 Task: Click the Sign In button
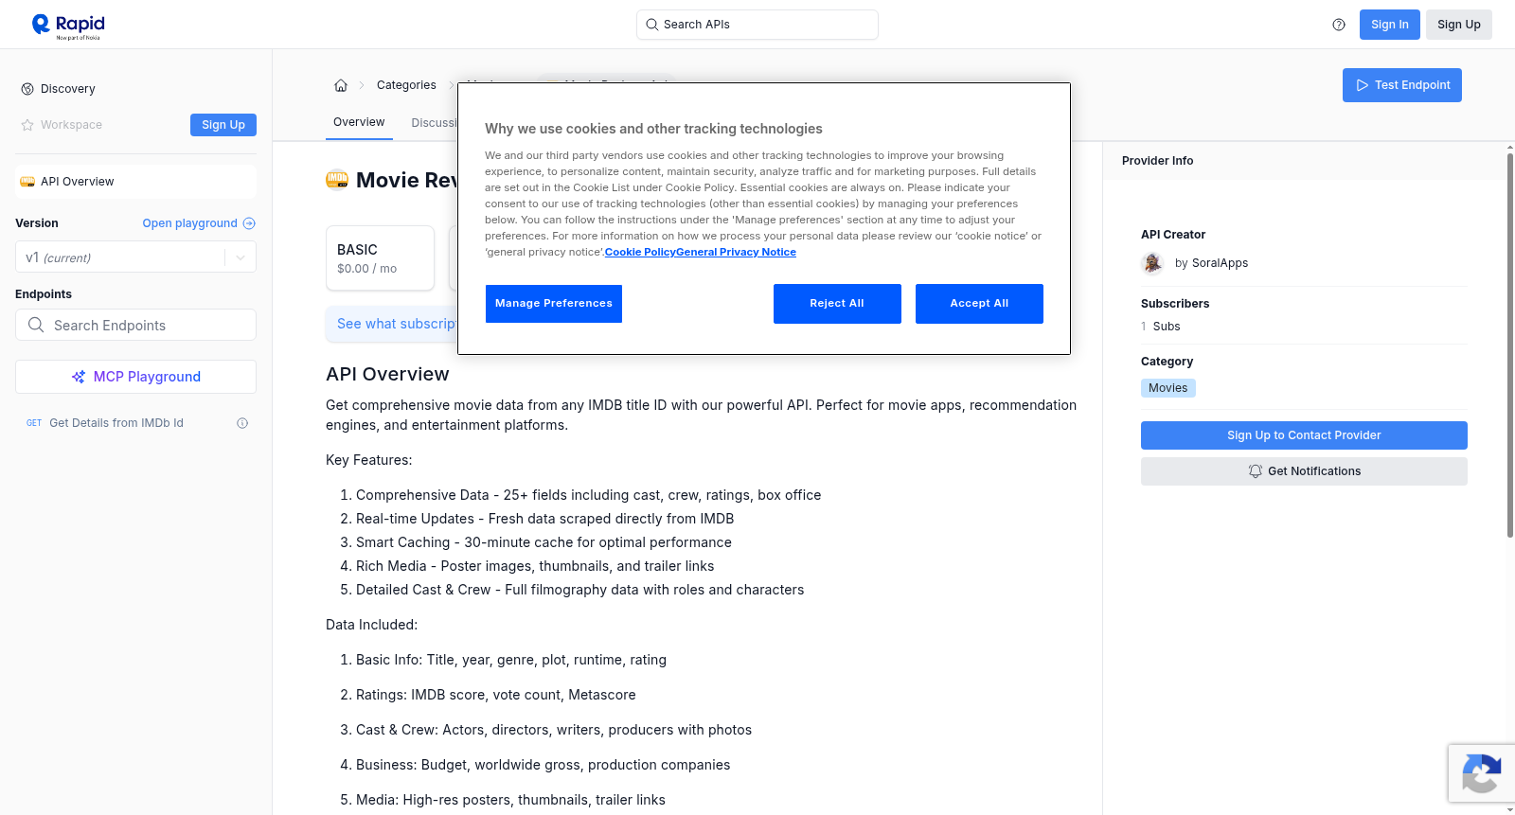pyautogui.click(x=1389, y=25)
